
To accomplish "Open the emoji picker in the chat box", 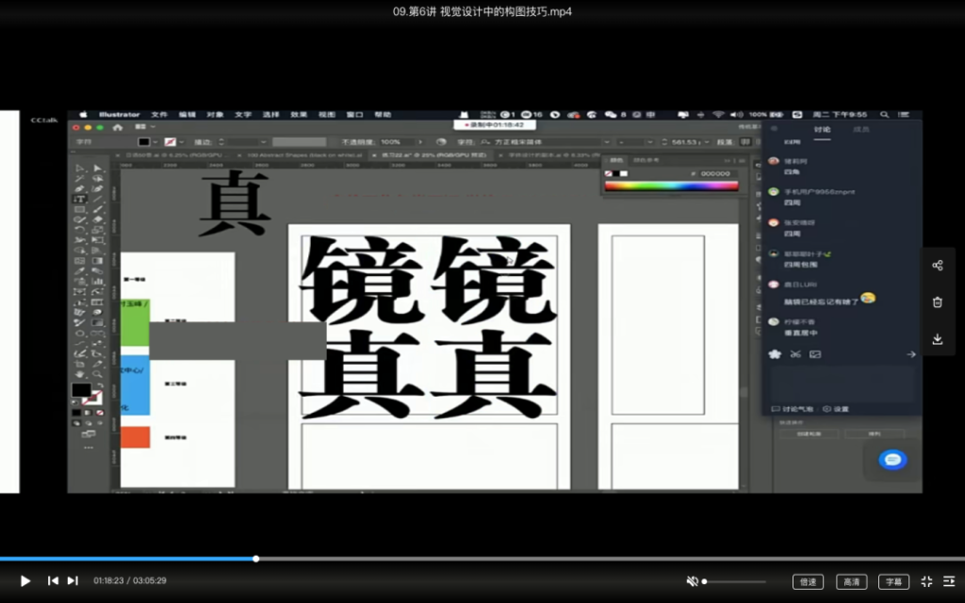I will (x=775, y=354).
